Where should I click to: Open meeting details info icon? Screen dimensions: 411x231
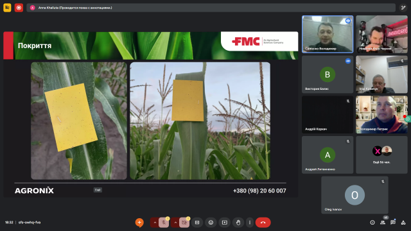[x=372, y=223]
